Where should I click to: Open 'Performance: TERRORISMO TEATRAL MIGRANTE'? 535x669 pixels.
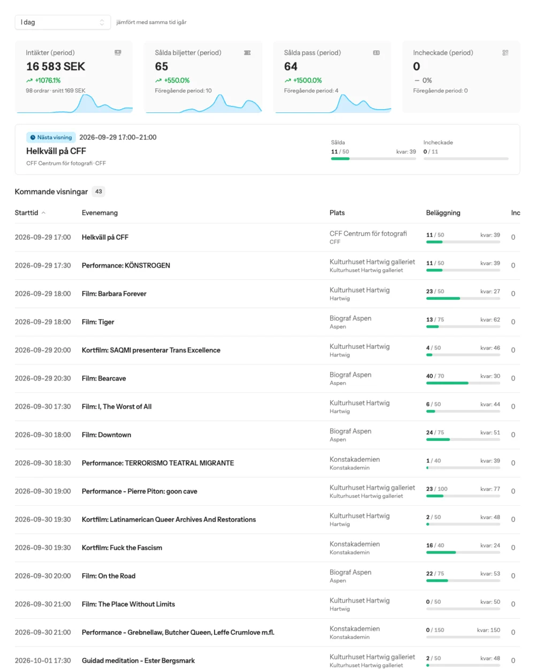[158, 463]
